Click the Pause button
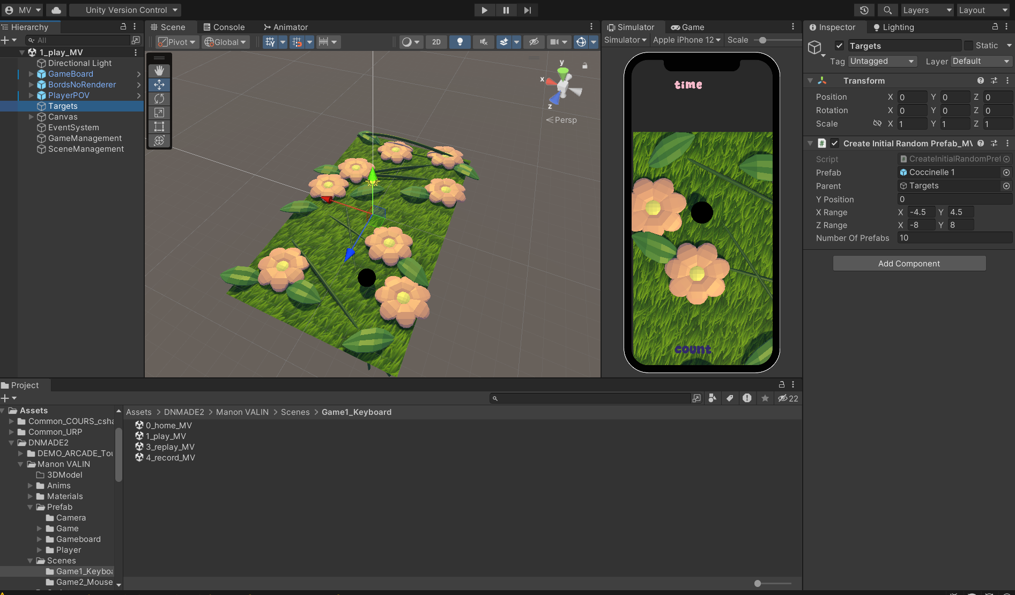 tap(506, 10)
